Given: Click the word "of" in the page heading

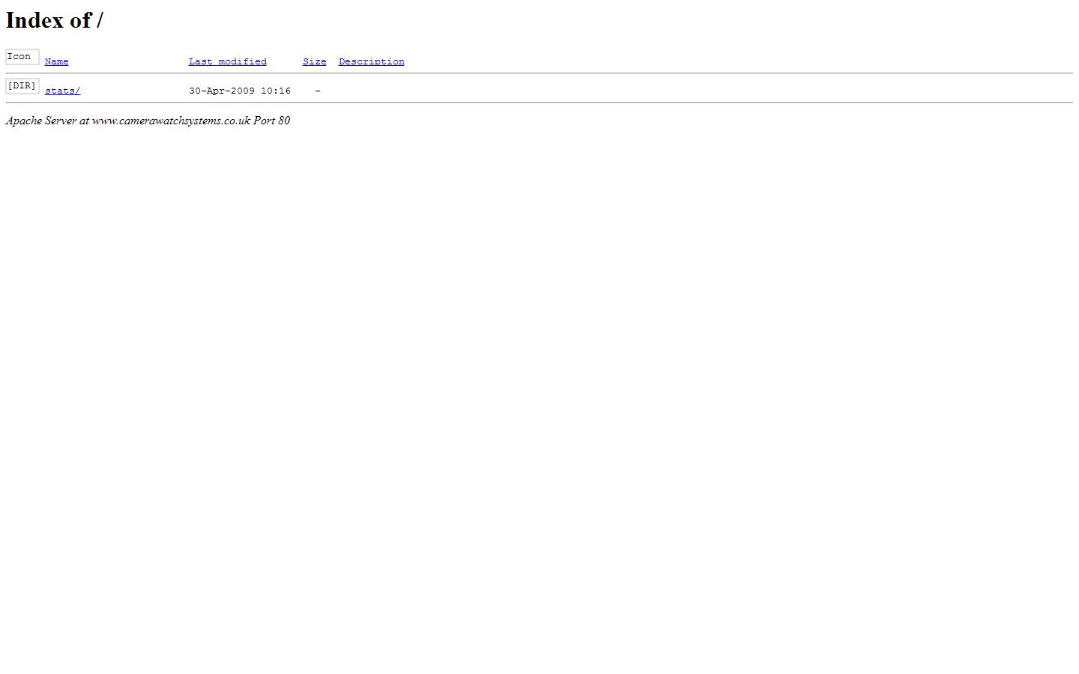Looking at the screenshot, I should [81, 20].
